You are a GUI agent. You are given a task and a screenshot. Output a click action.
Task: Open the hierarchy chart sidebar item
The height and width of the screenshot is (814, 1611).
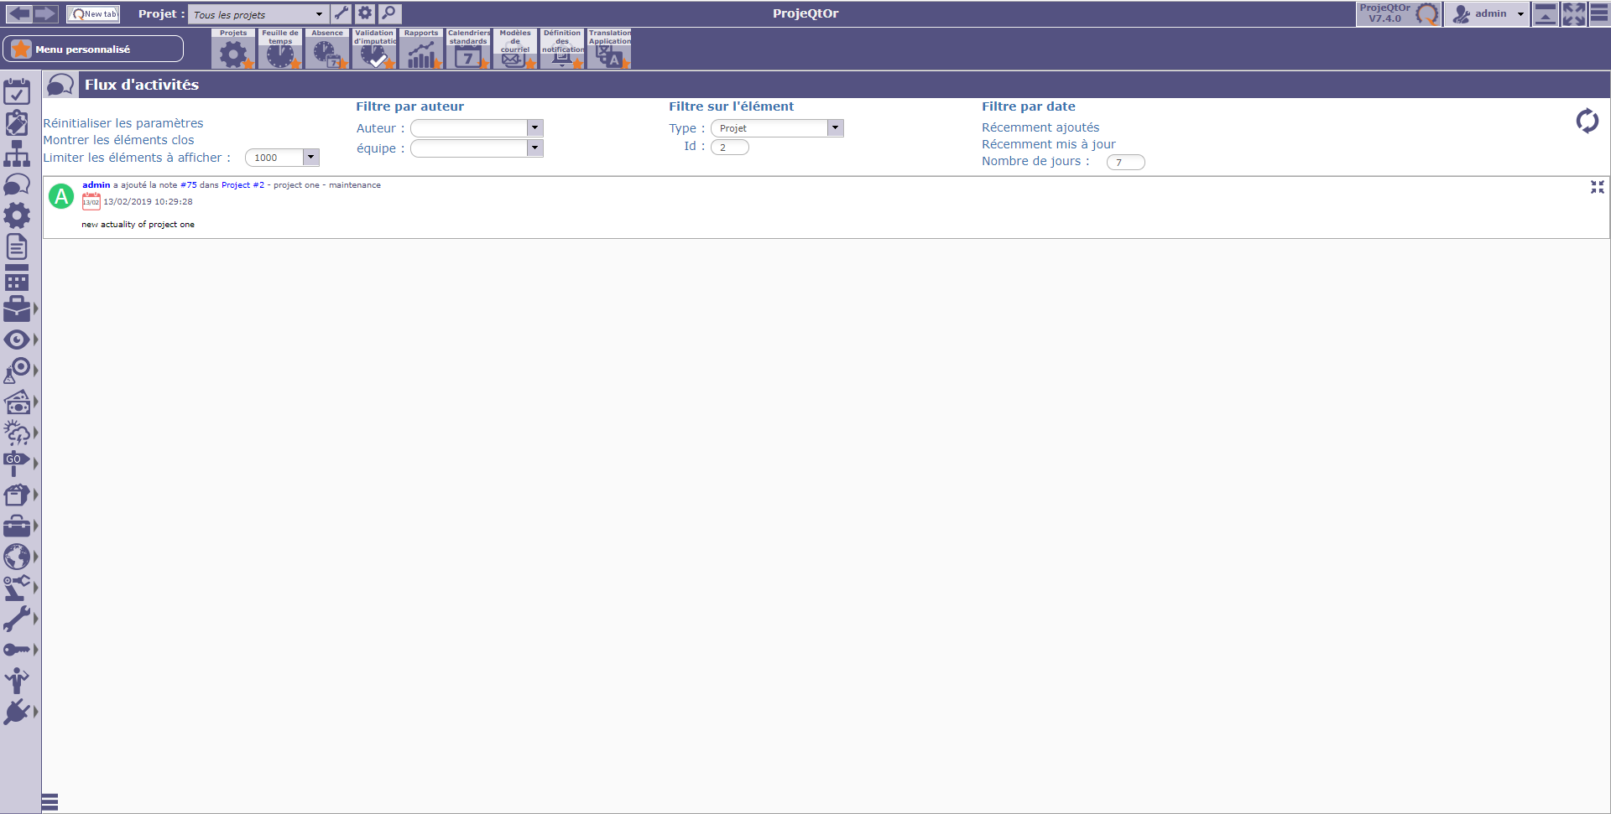click(x=17, y=153)
